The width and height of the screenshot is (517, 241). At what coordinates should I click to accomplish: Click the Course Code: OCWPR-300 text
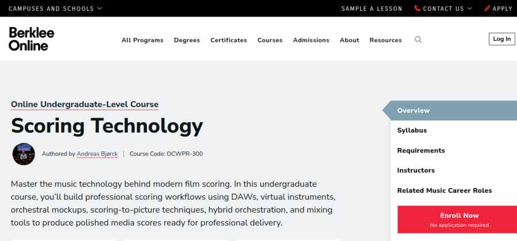[166, 154]
